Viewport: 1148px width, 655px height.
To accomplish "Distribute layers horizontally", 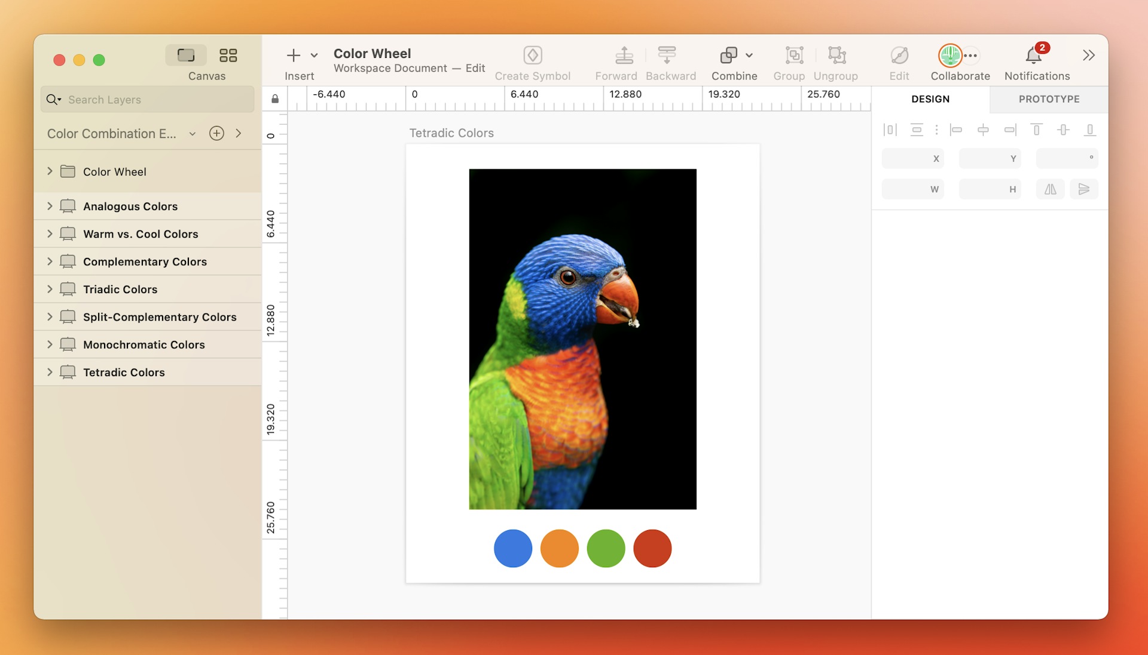I will 890,130.
